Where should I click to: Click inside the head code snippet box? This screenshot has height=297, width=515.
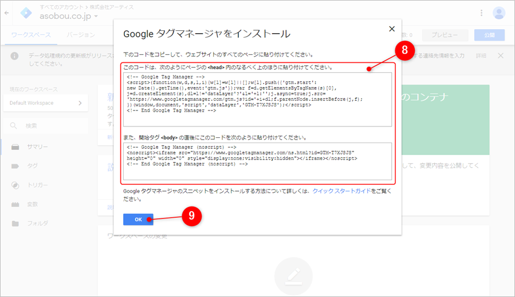[x=258, y=100]
